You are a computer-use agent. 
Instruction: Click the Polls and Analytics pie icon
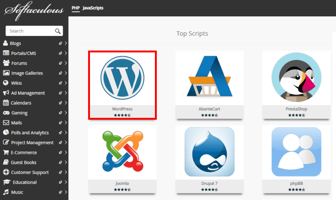6,132
